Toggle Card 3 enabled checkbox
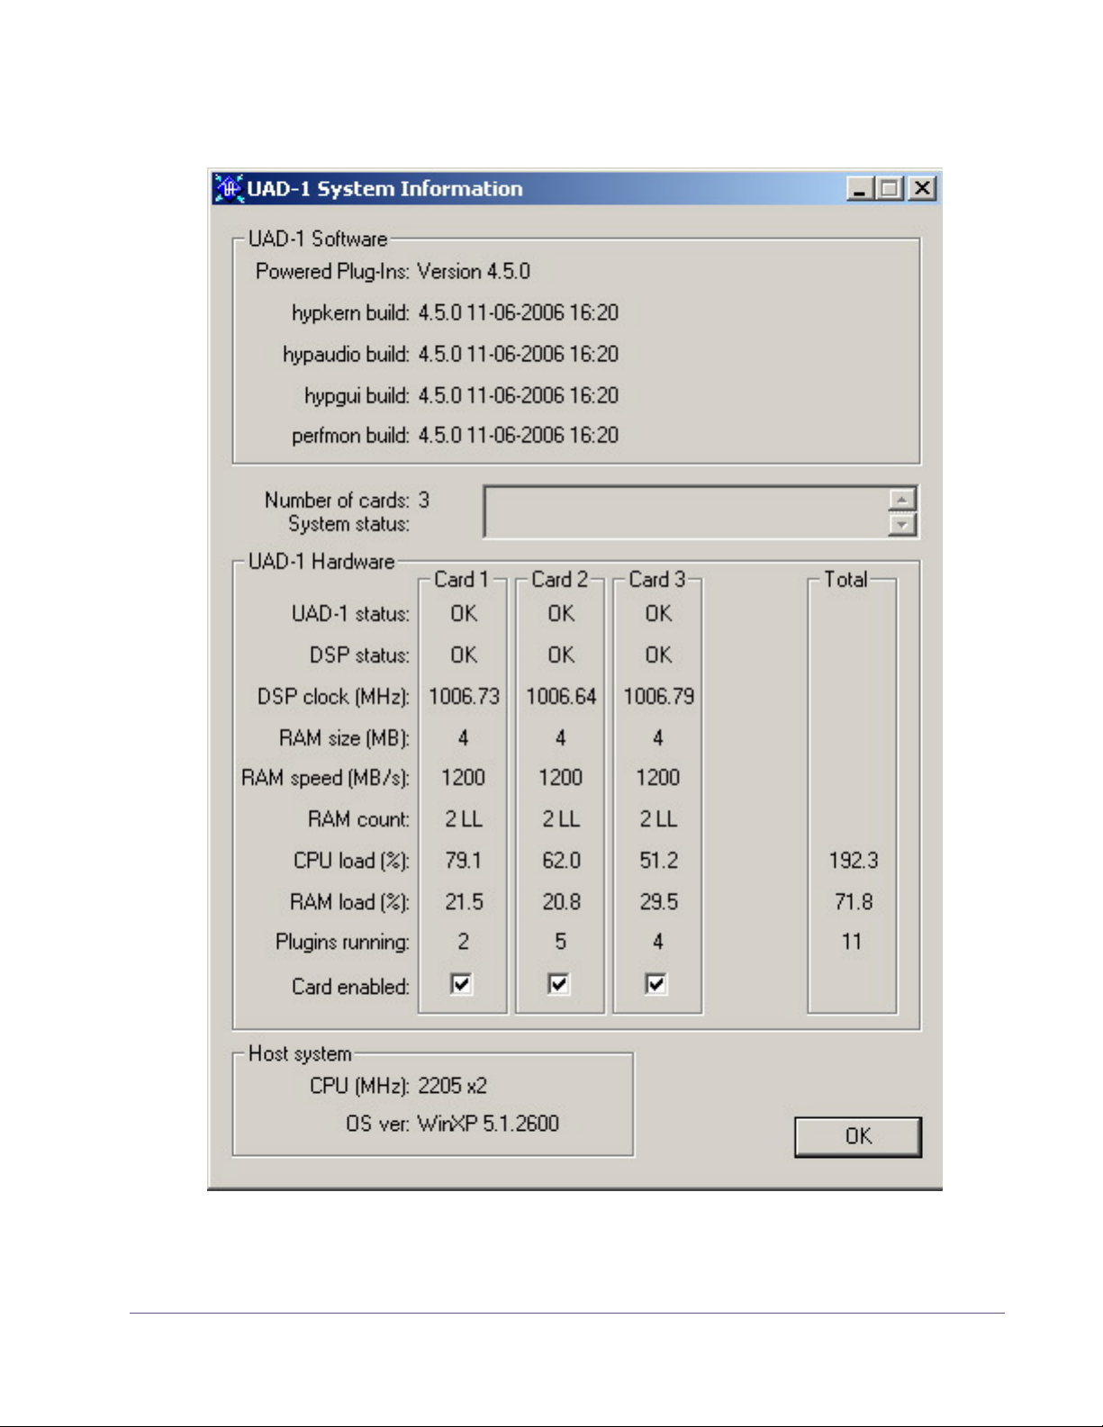The height and width of the screenshot is (1427, 1103). tap(655, 984)
